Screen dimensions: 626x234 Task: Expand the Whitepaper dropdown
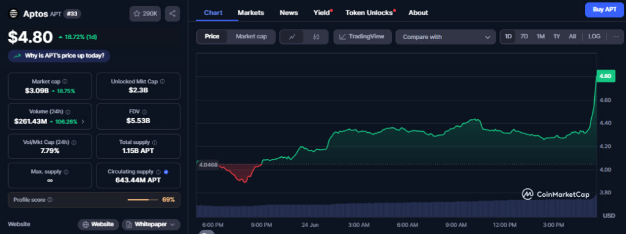click(151, 224)
